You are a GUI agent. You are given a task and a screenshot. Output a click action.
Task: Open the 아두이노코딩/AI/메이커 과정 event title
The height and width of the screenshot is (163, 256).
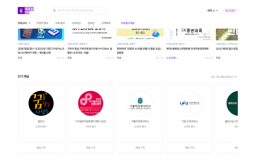tap(41, 51)
